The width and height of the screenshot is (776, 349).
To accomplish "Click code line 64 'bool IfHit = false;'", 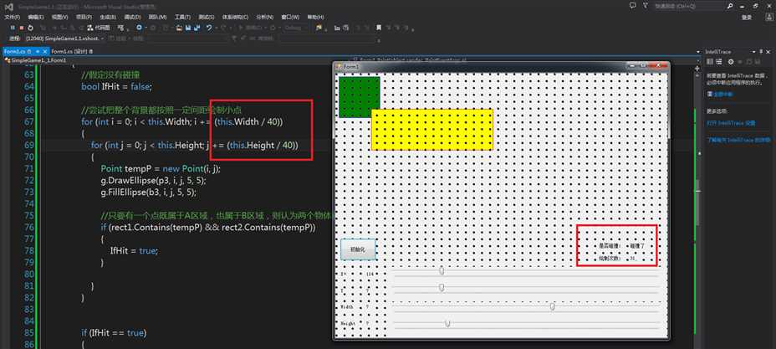I will point(117,86).
